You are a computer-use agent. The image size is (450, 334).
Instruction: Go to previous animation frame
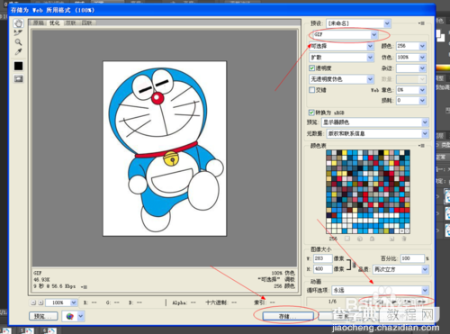[381, 302]
